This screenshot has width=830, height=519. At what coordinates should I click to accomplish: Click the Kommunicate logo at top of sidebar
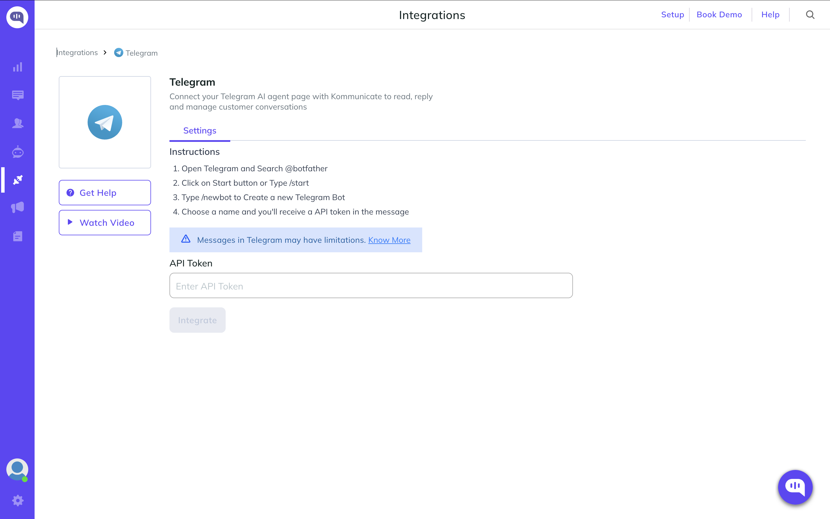(17, 17)
